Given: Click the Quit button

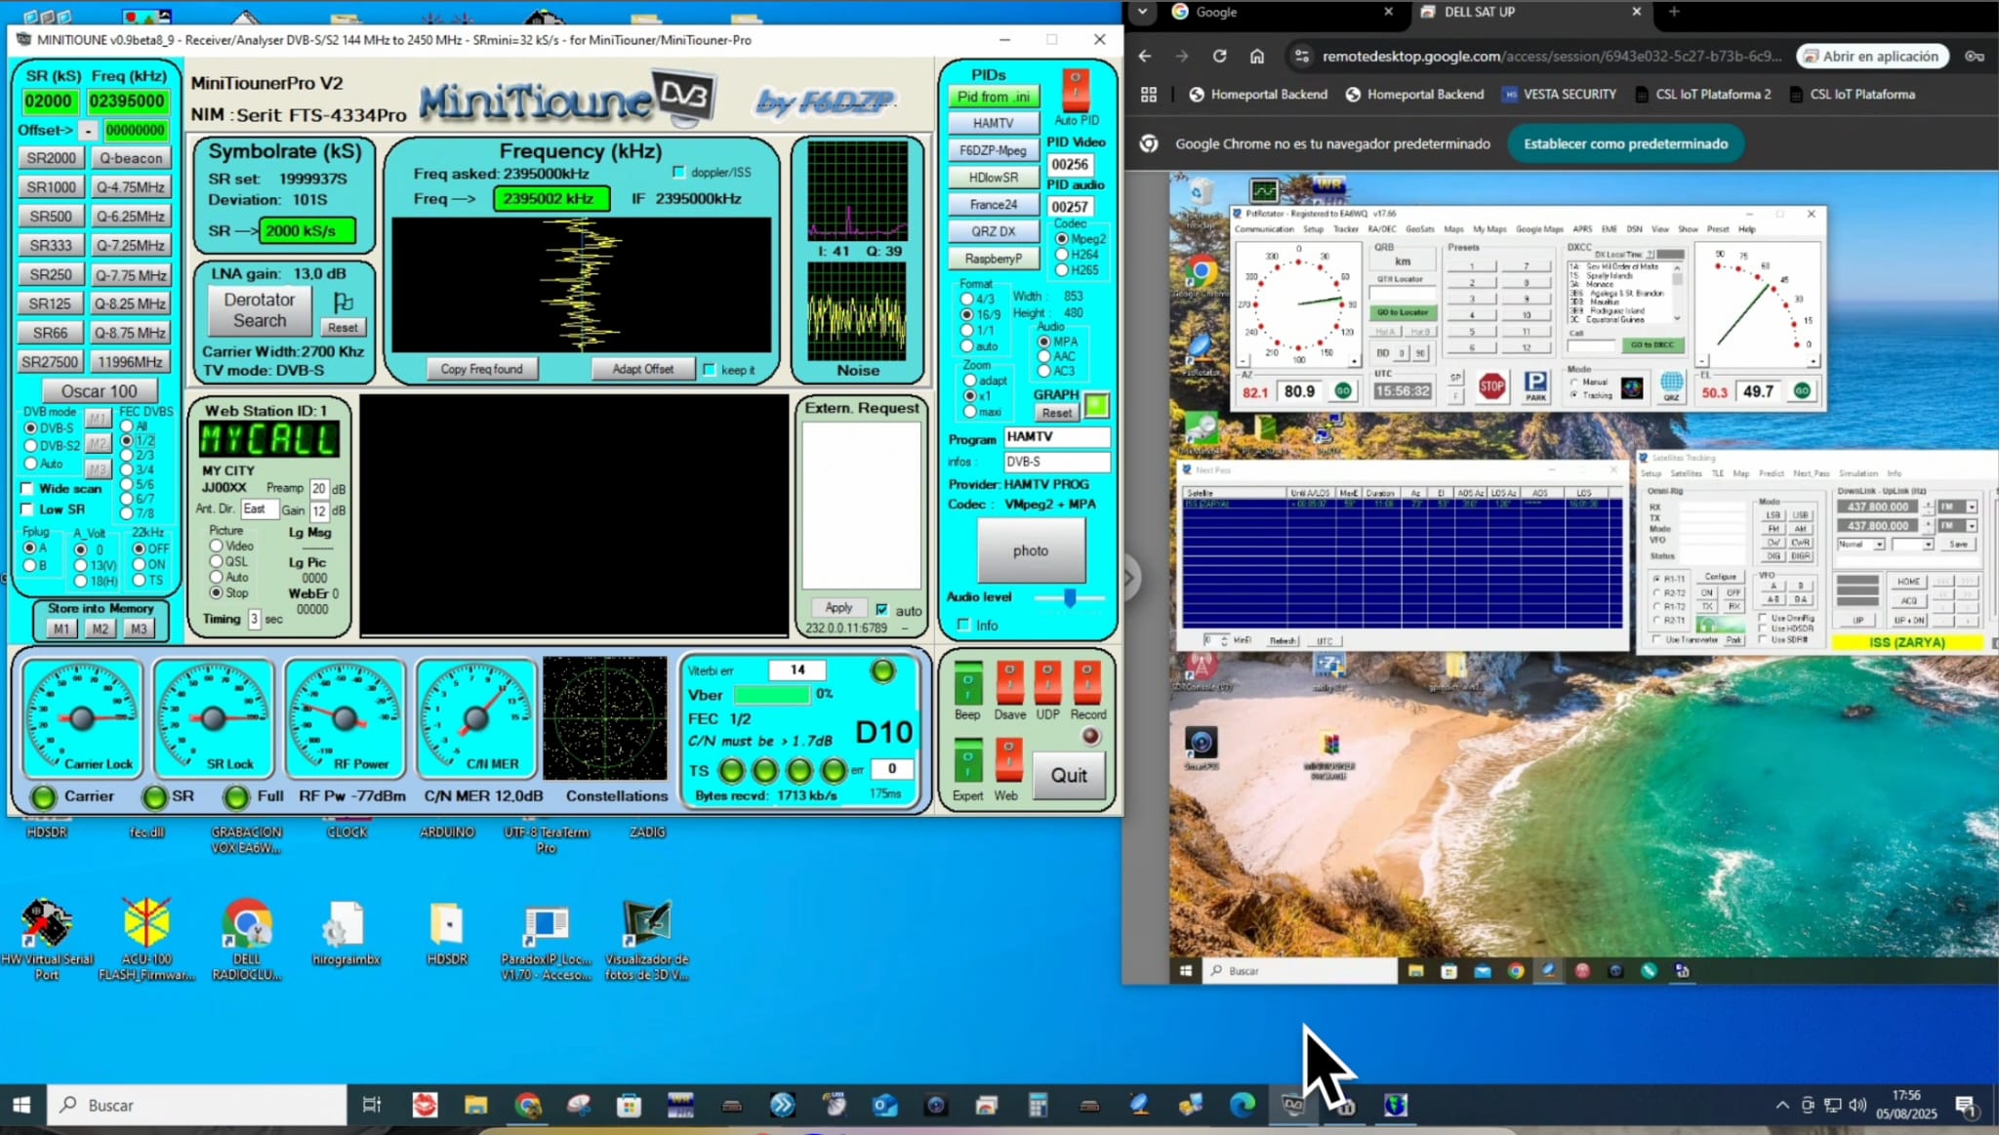Looking at the screenshot, I should pos(1069,775).
